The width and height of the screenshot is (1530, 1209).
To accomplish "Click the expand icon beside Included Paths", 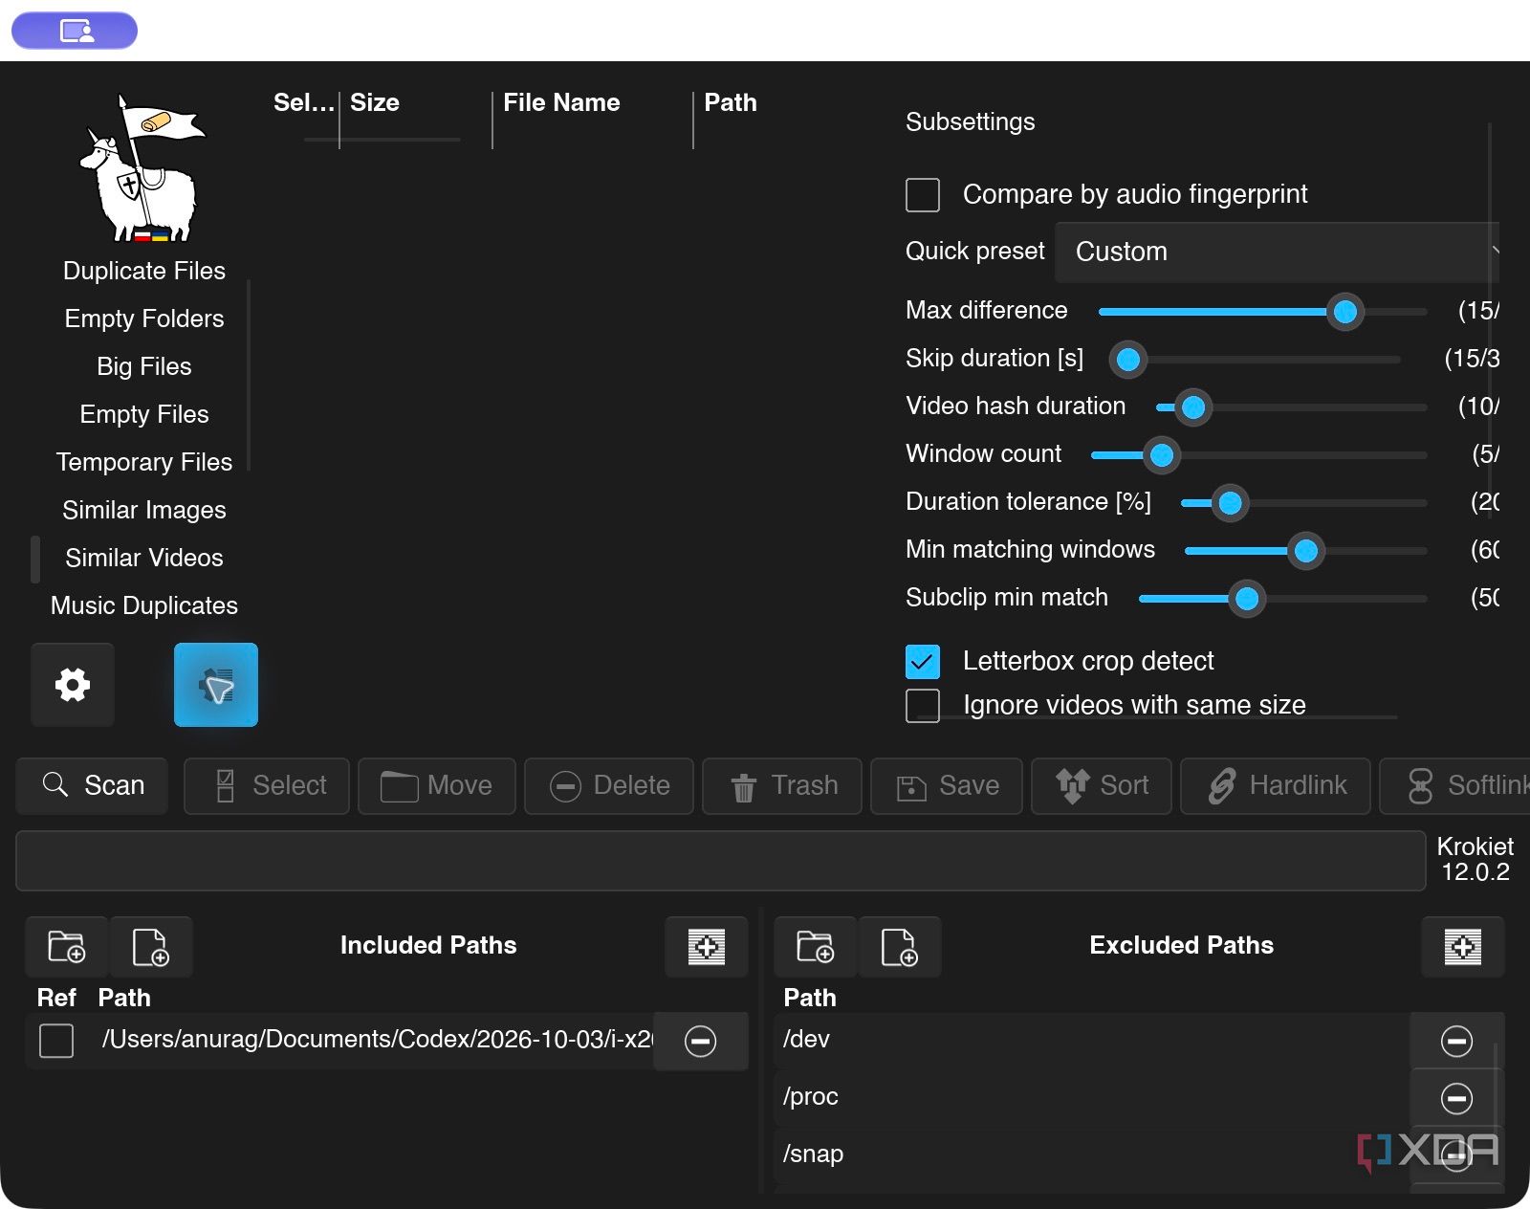I will pos(707,947).
